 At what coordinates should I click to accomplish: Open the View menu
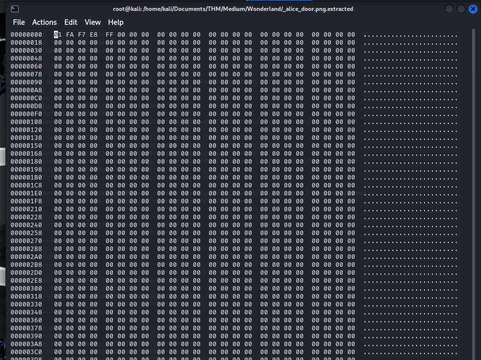point(93,22)
